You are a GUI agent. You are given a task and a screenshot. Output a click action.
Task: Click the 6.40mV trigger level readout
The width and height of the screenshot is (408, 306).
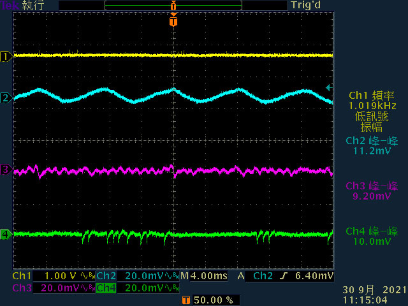coord(314,276)
